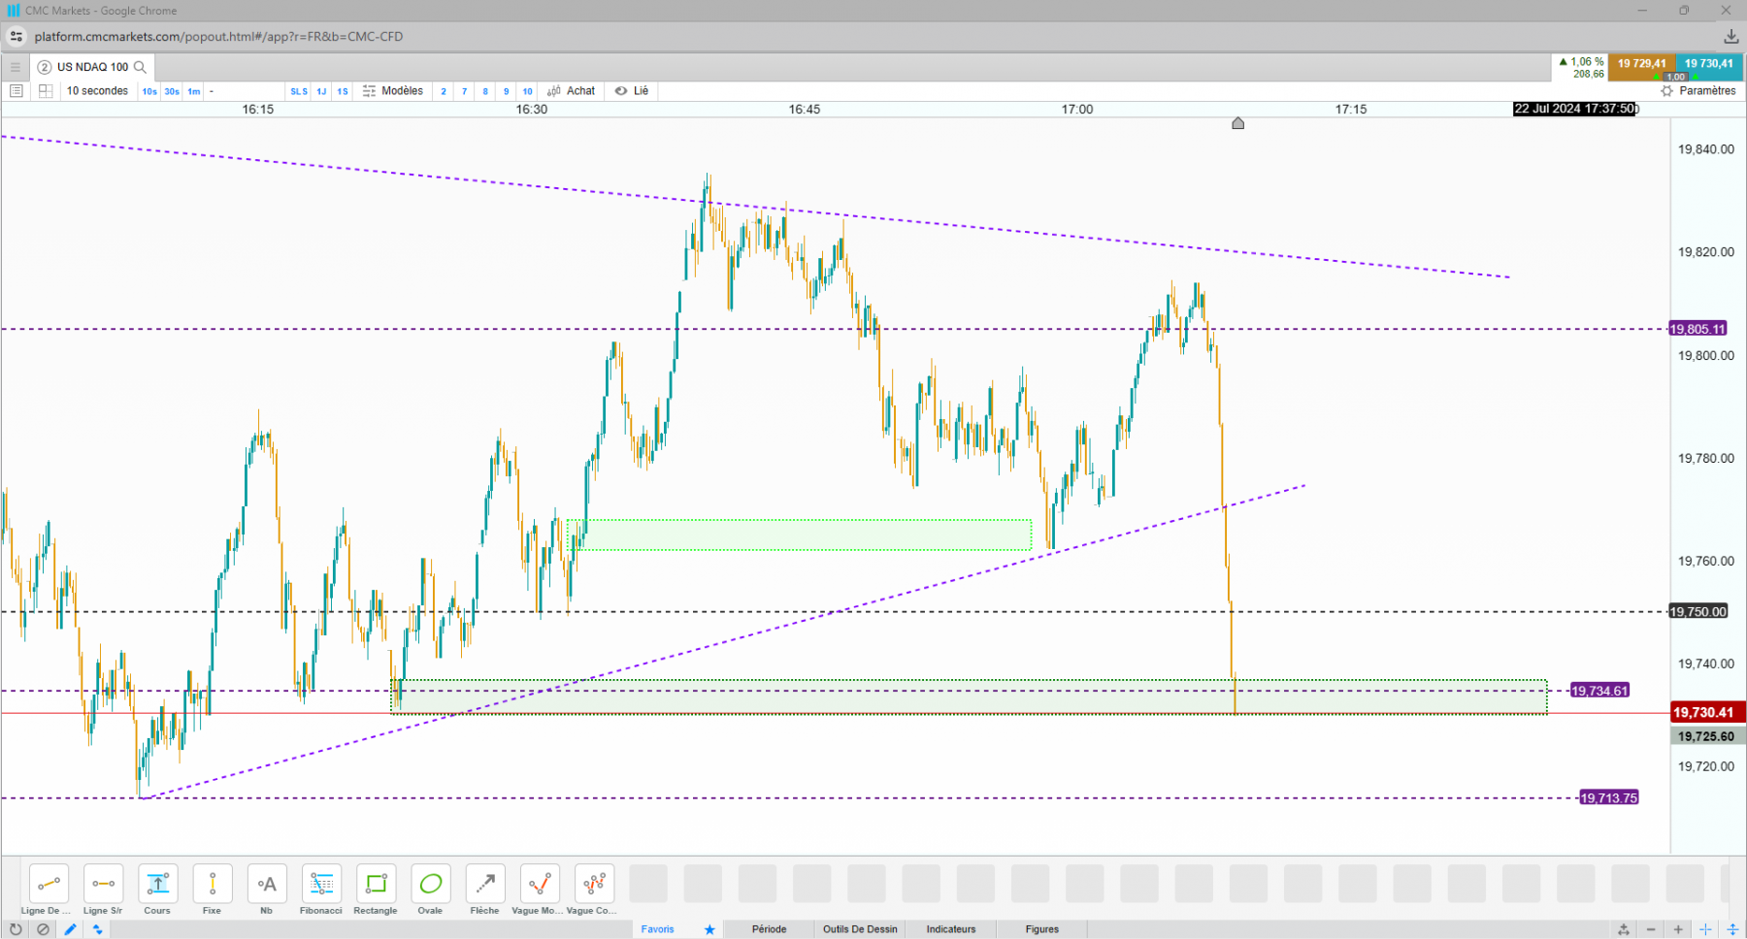Load template number 8
The image size is (1747, 939).
pyautogui.click(x=485, y=92)
